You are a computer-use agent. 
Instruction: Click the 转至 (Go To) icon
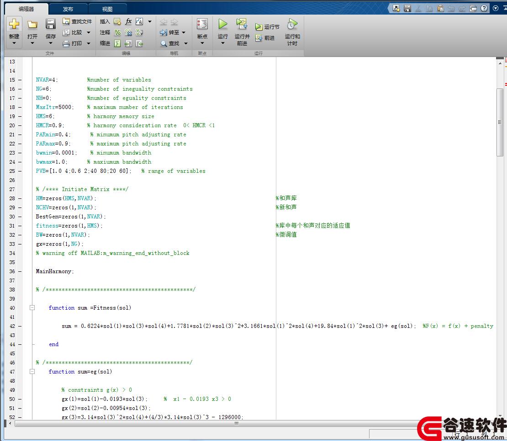point(164,32)
